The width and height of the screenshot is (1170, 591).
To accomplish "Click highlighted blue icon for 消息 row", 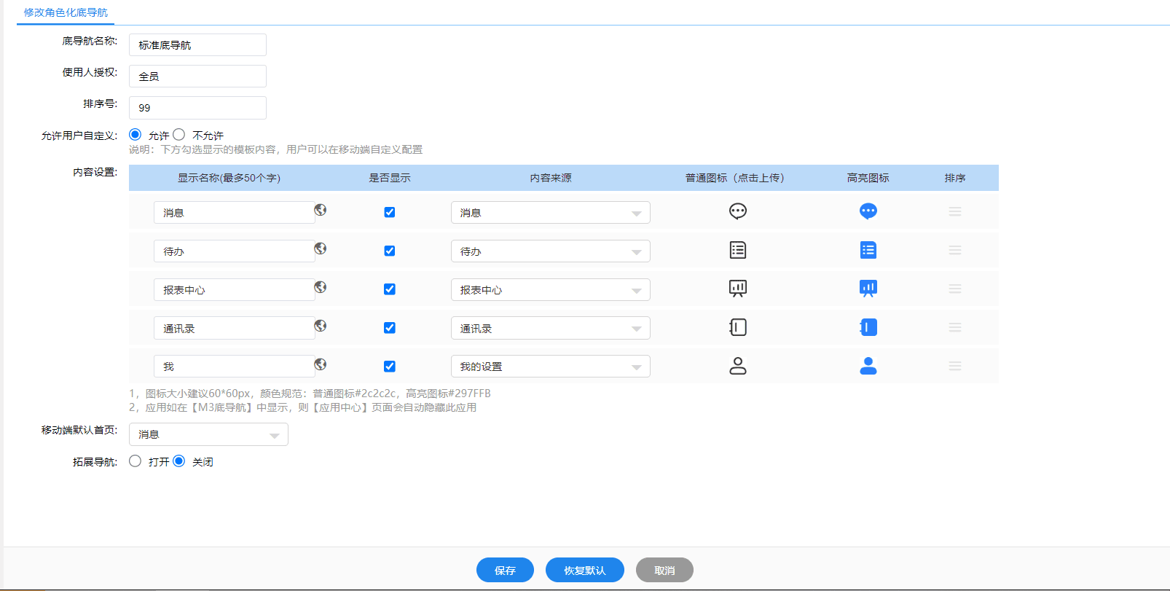I will click(x=868, y=211).
